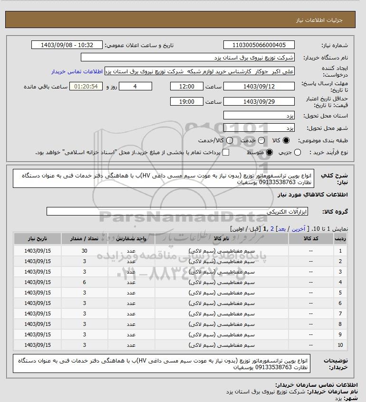Toggle the اسناد خزانه اسلامی payment checkbox

coord(226,153)
